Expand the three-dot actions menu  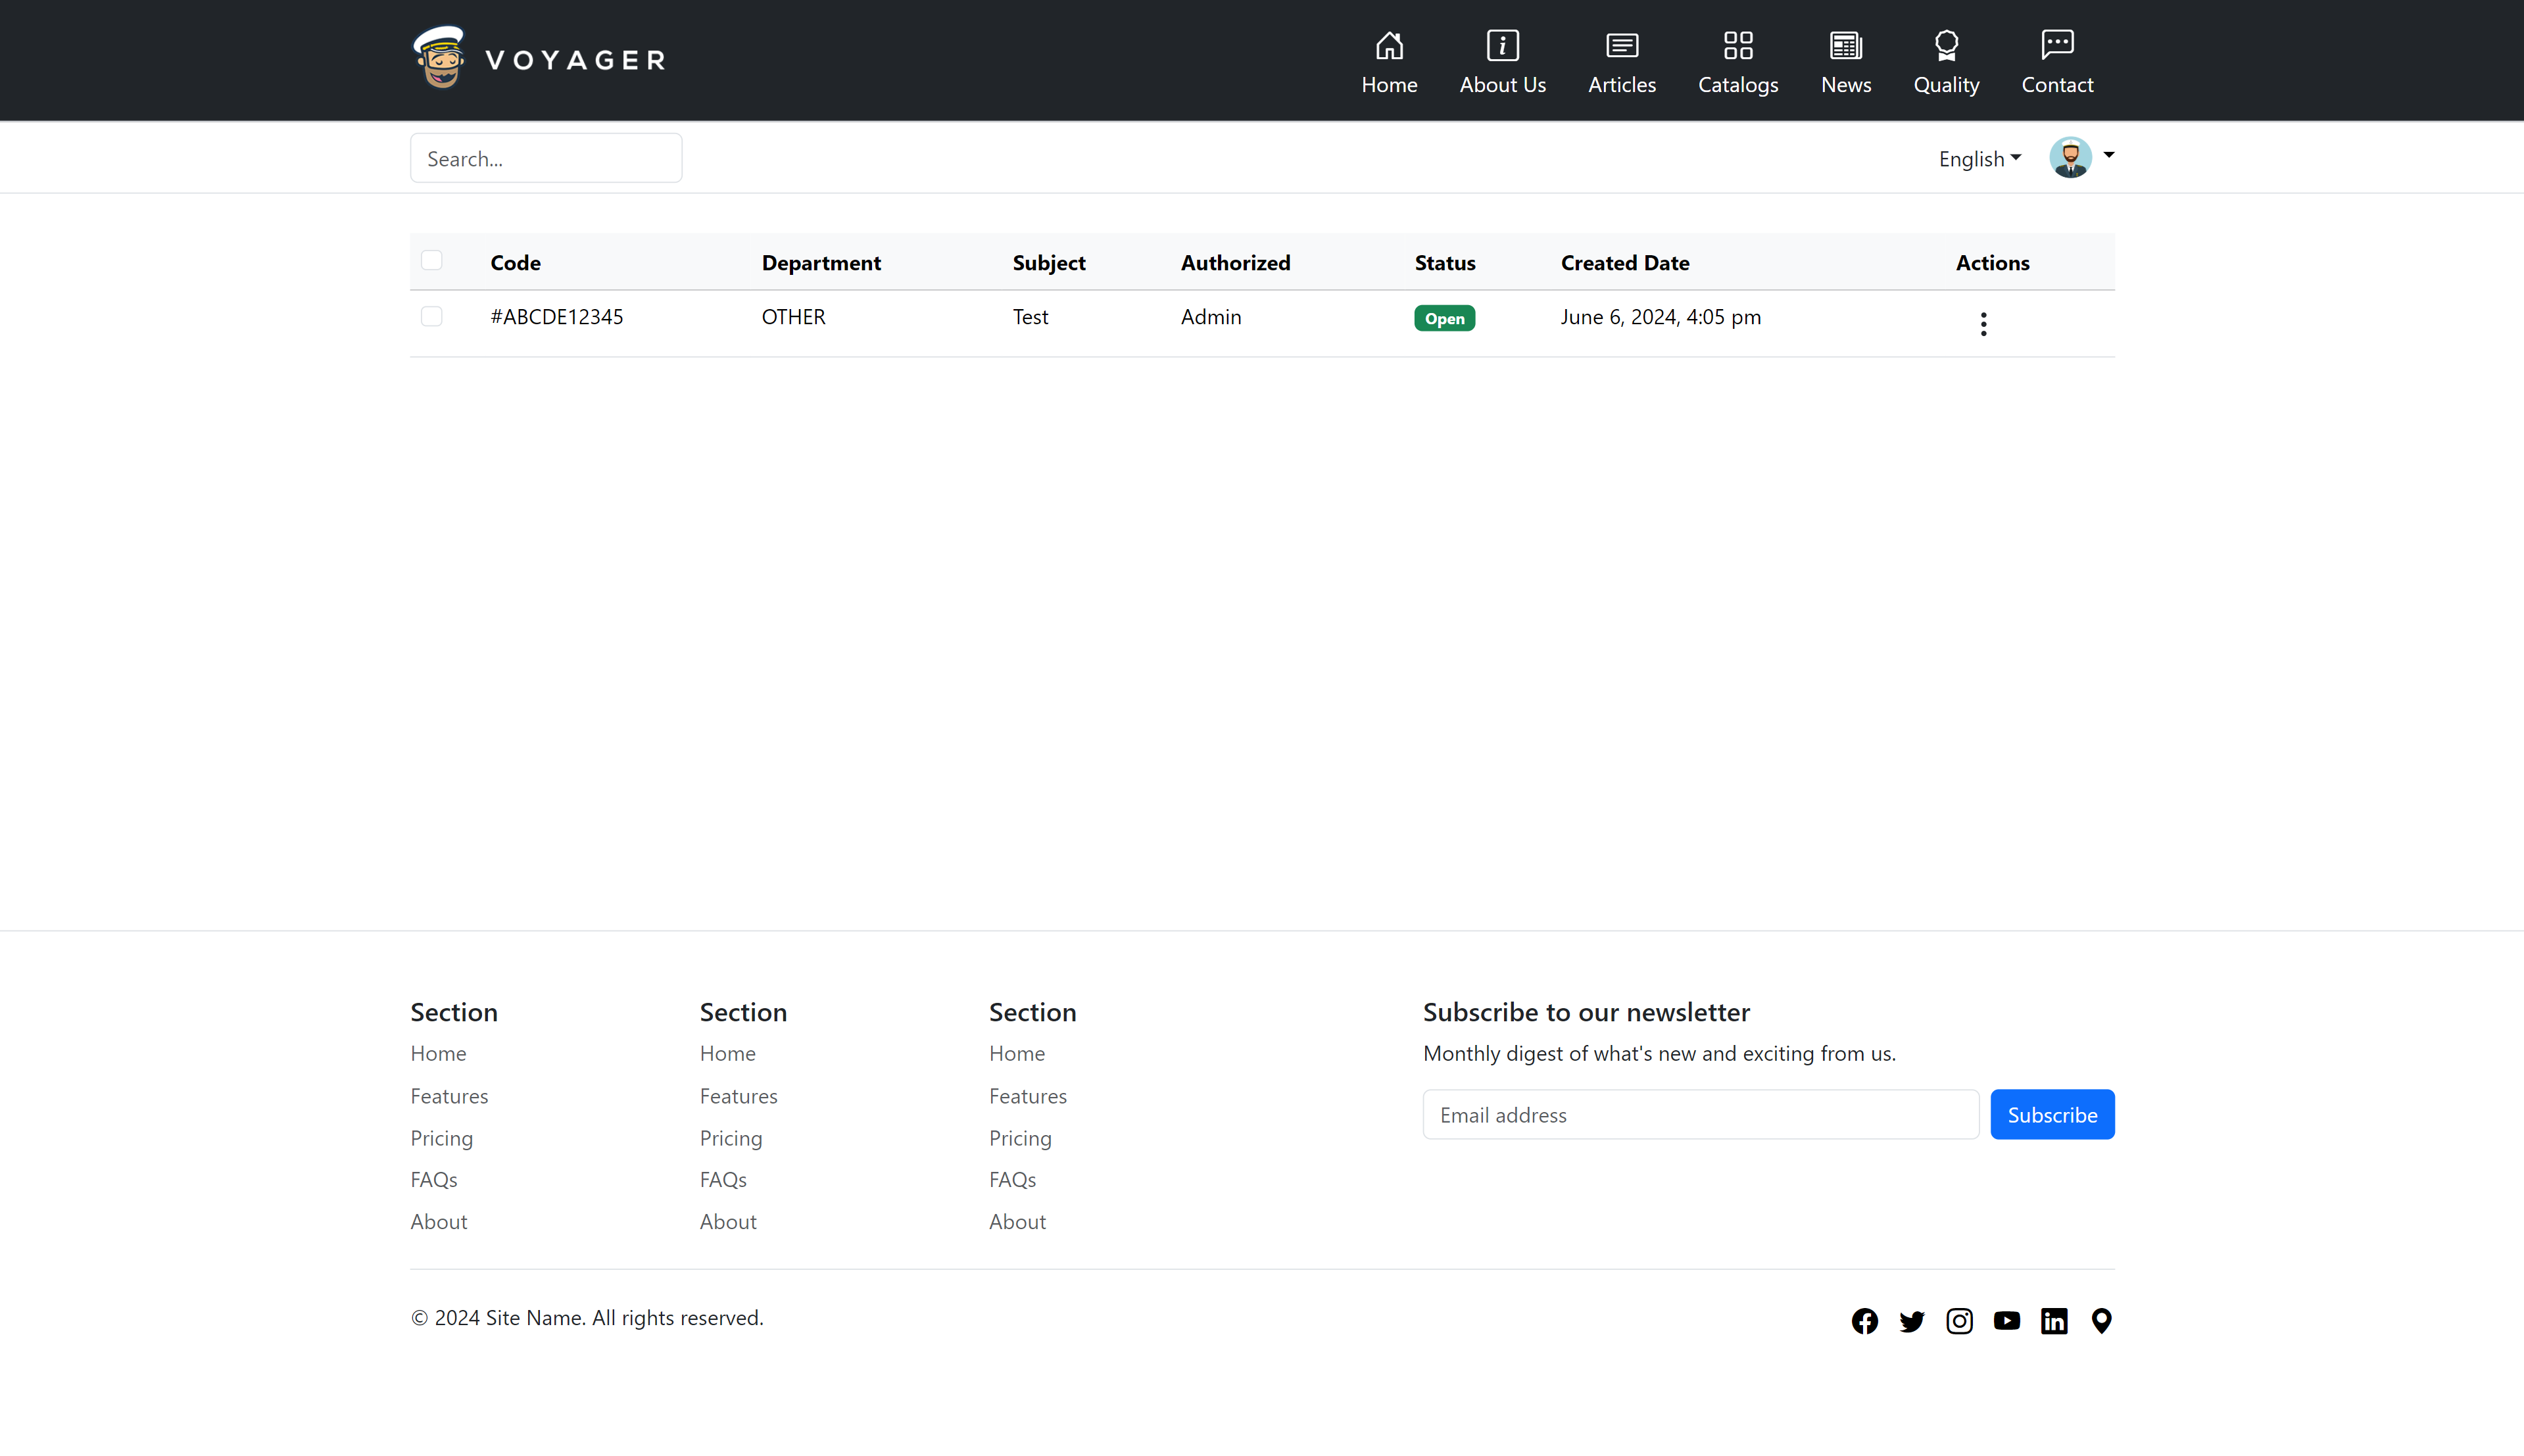coord(1983,322)
